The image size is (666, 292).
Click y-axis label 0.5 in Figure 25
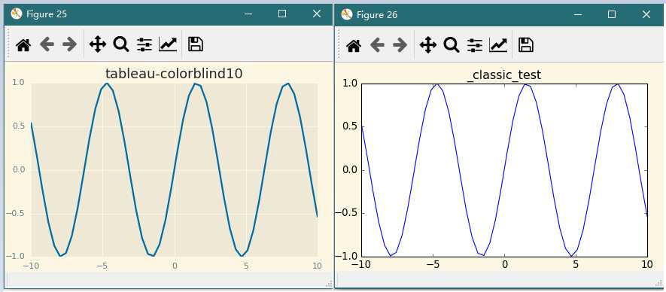[18, 126]
